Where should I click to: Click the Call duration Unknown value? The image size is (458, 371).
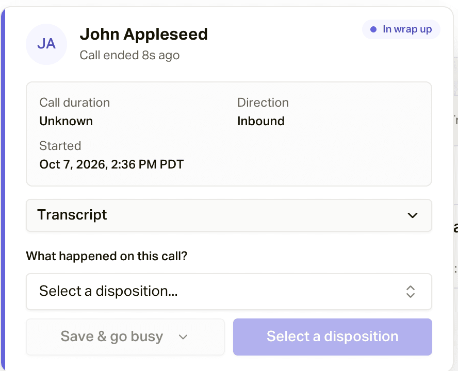pyautogui.click(x=66, y=121)
